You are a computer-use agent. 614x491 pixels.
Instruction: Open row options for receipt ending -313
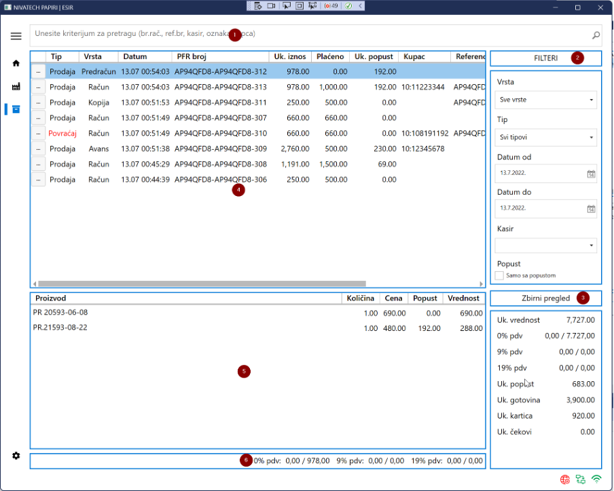tap(38, 87)
